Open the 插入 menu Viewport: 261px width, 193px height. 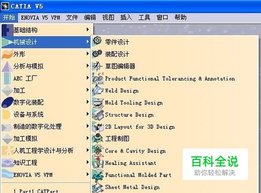point(126,17)
